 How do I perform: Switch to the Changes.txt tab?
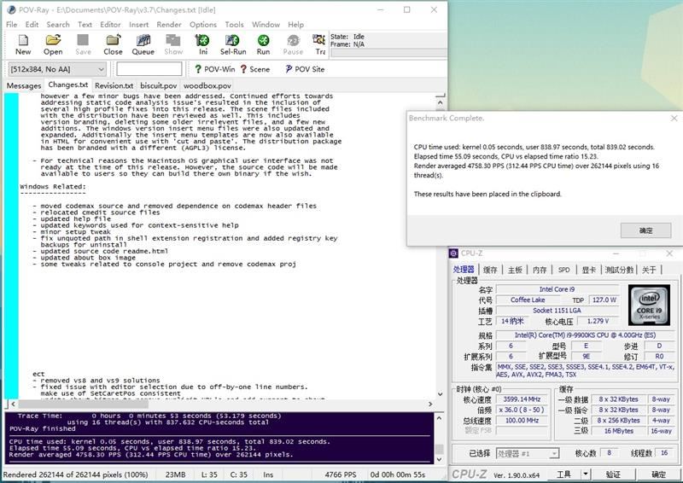[x=68, y=85]
